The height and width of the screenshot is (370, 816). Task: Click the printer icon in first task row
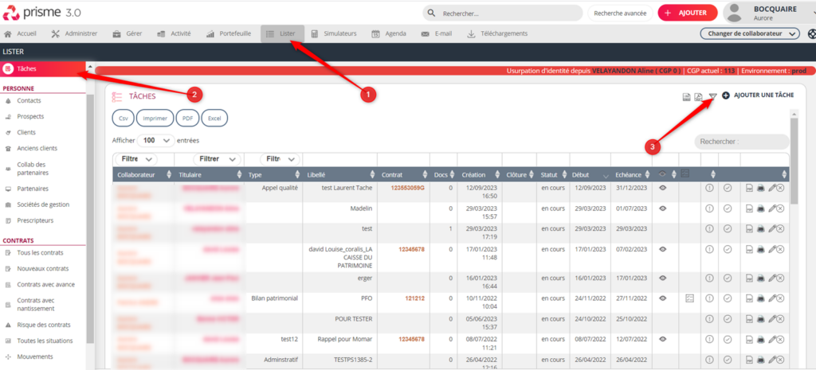[760, 188]
